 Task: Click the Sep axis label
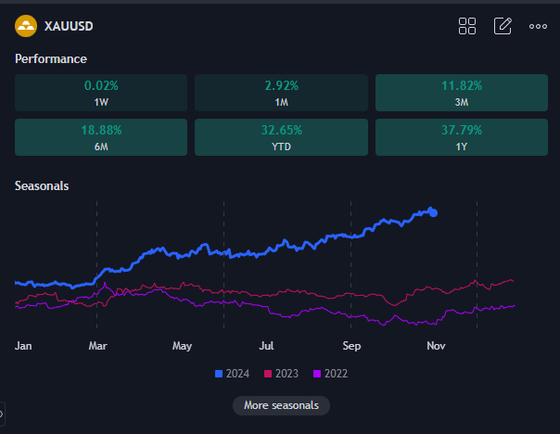tap(351, 346)
